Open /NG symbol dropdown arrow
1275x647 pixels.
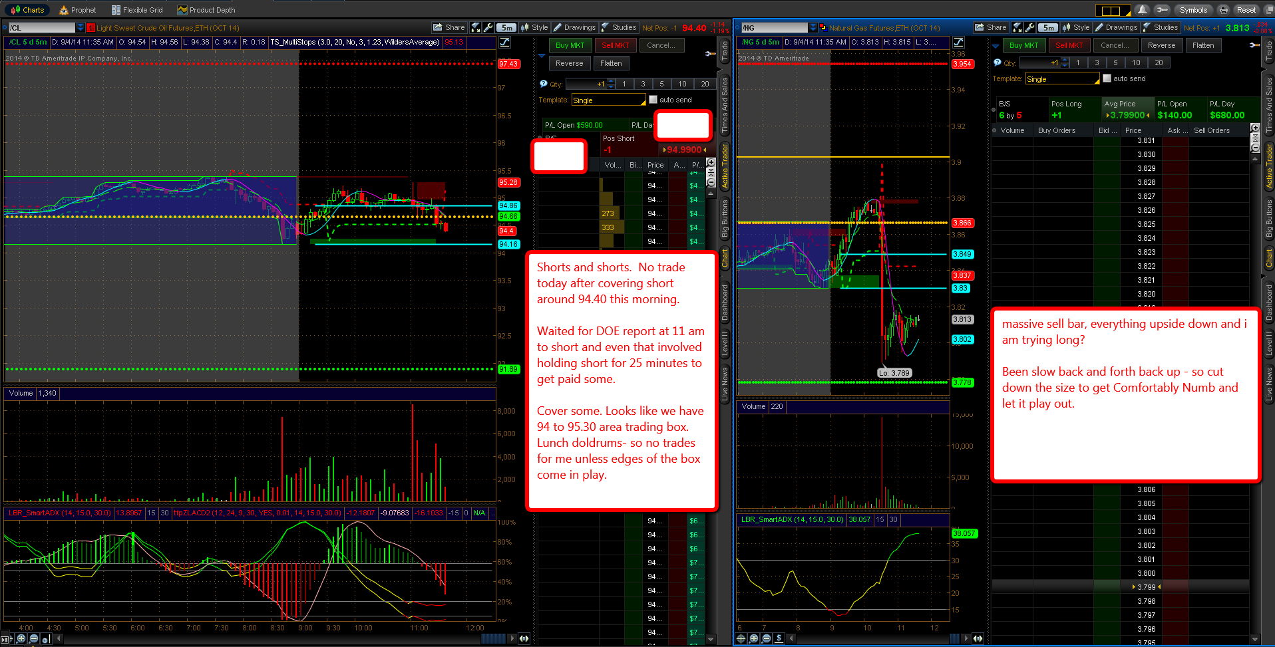coord(813,28)
